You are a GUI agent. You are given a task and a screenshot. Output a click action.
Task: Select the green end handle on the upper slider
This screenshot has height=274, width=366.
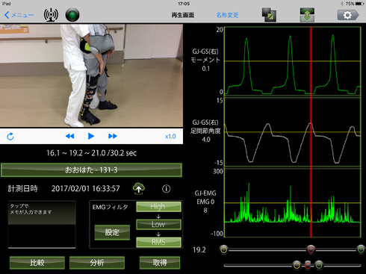361,249
